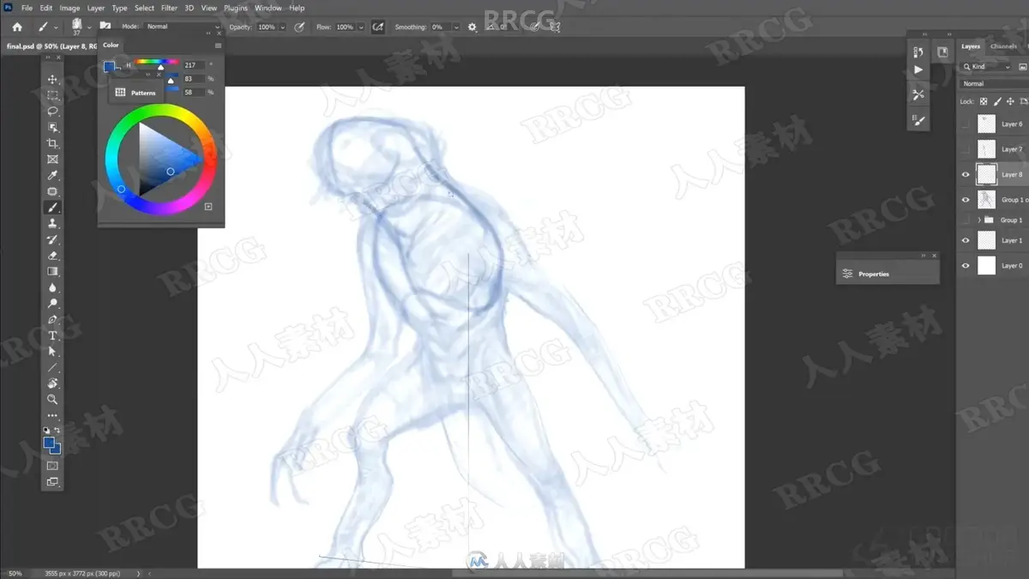Hide Layer 8 visibility eye
Viewport: 1029px width, 579px height.
click(x=966, y=175)
